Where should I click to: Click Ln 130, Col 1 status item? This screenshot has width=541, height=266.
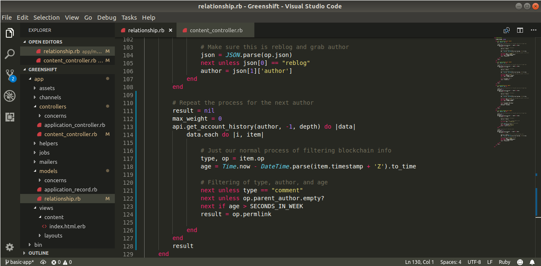(x=419, y=262)
